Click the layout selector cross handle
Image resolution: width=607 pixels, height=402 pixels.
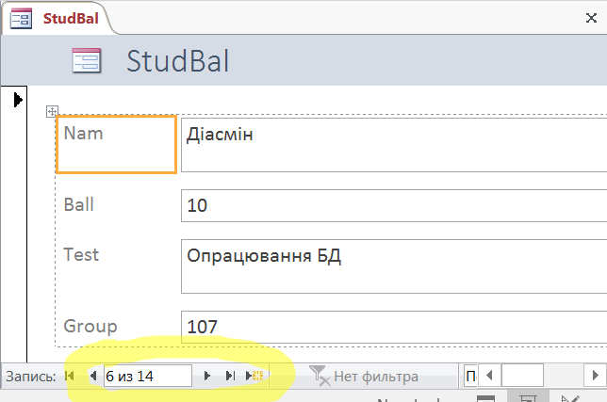point(53,112)
